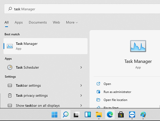The image size is (160, 121).
Task: Open the Paint app on the taskbar
Action: coord(143,115)
